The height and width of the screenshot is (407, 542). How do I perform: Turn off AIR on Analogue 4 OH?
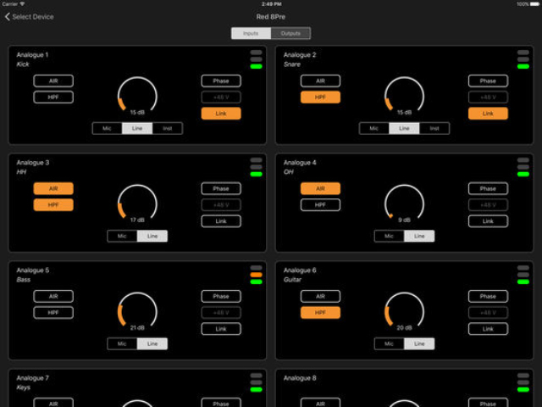click(320, 188)
